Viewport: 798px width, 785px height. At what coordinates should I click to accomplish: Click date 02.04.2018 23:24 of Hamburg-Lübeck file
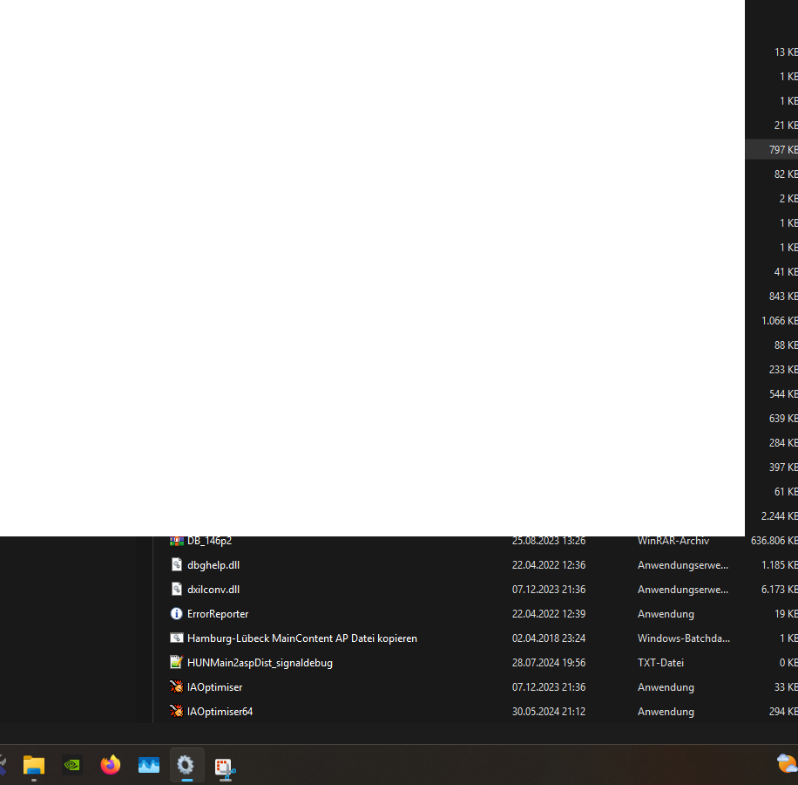[x=549, y=638]
